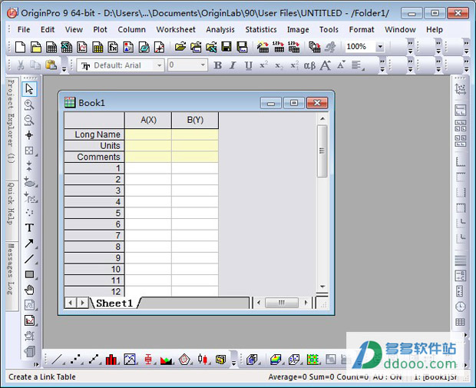Click the Book1 horizontal scrollbar thumb

click(282, 303)
